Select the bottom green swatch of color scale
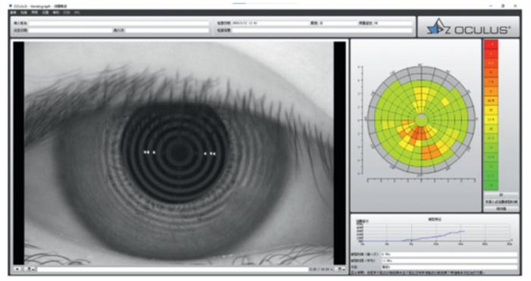 (x=491, y=186)
